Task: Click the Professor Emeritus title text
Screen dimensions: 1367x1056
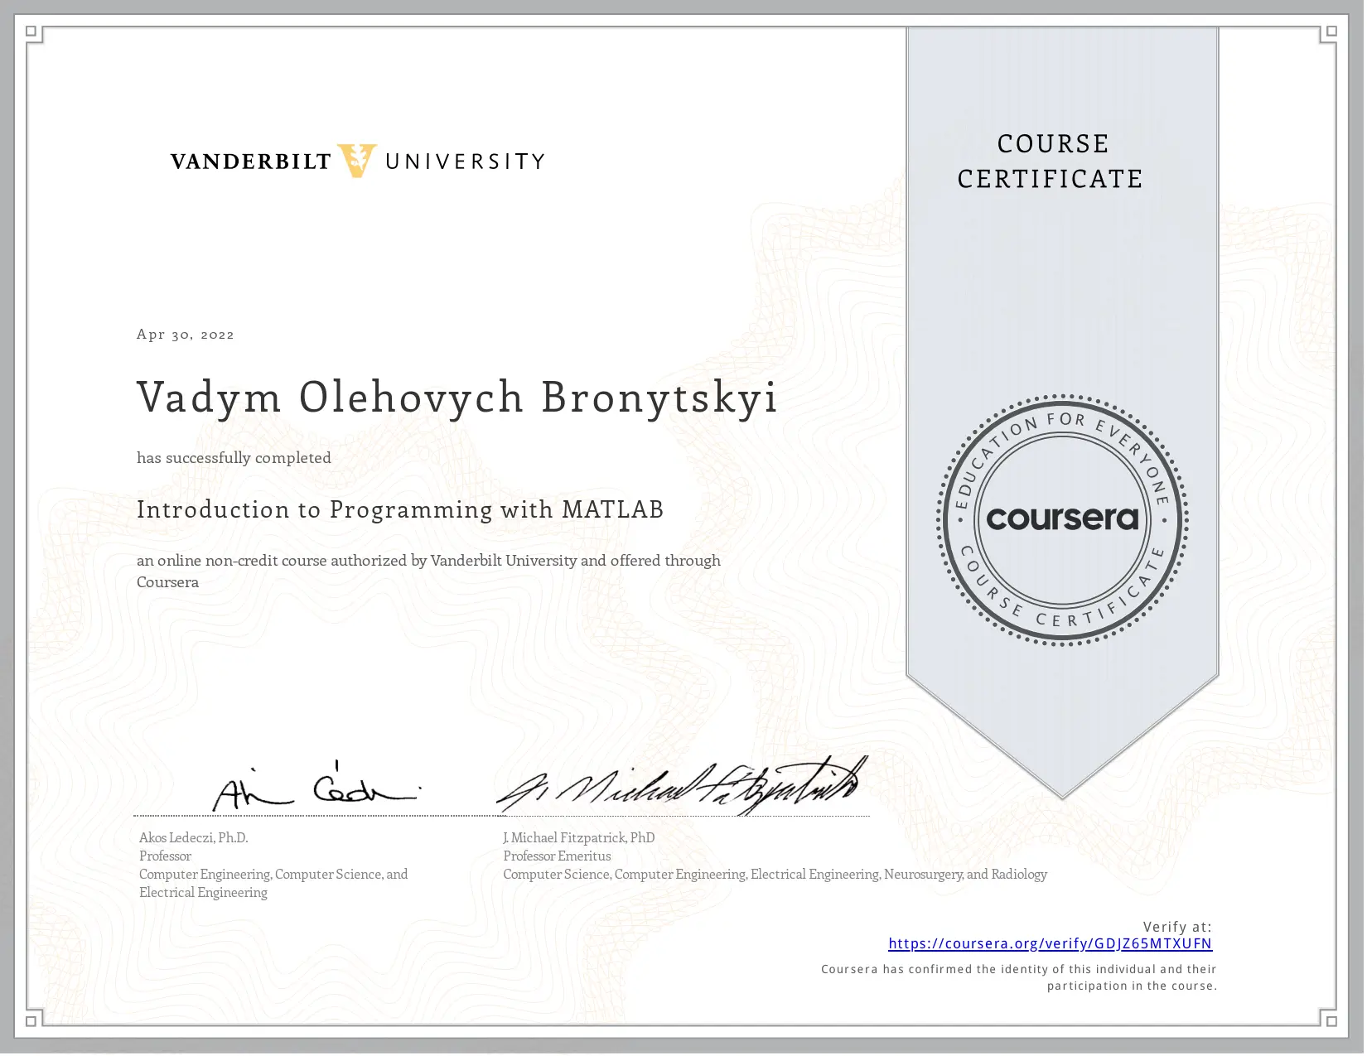Action: [557, 856]
